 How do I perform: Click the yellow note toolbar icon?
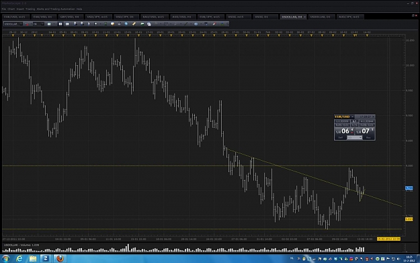(x=112, y=24)
